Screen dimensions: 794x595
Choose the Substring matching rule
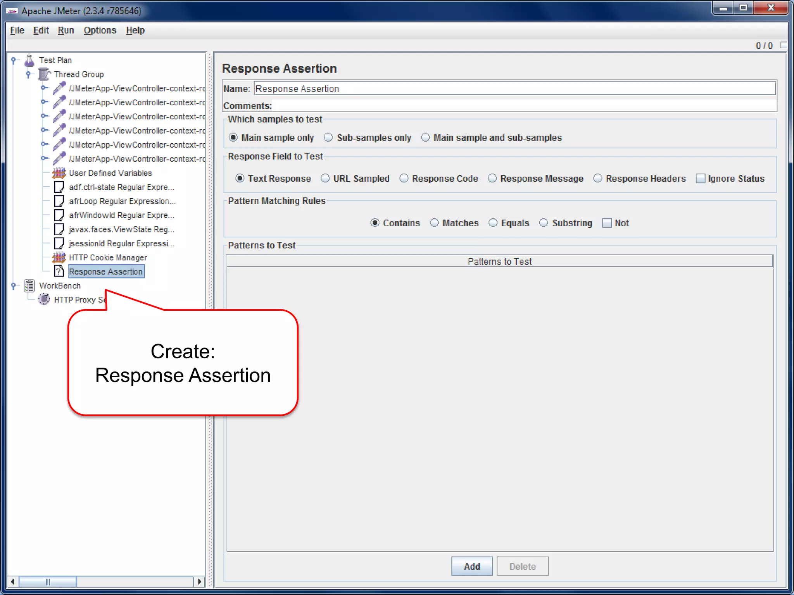coord(544,223)
